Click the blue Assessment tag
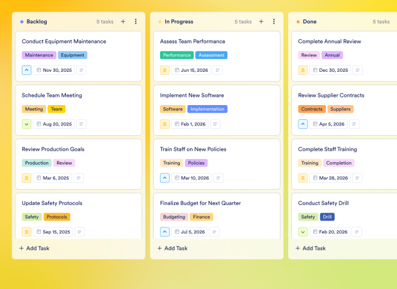Screen dimensions: 397x289 (211, 55)
